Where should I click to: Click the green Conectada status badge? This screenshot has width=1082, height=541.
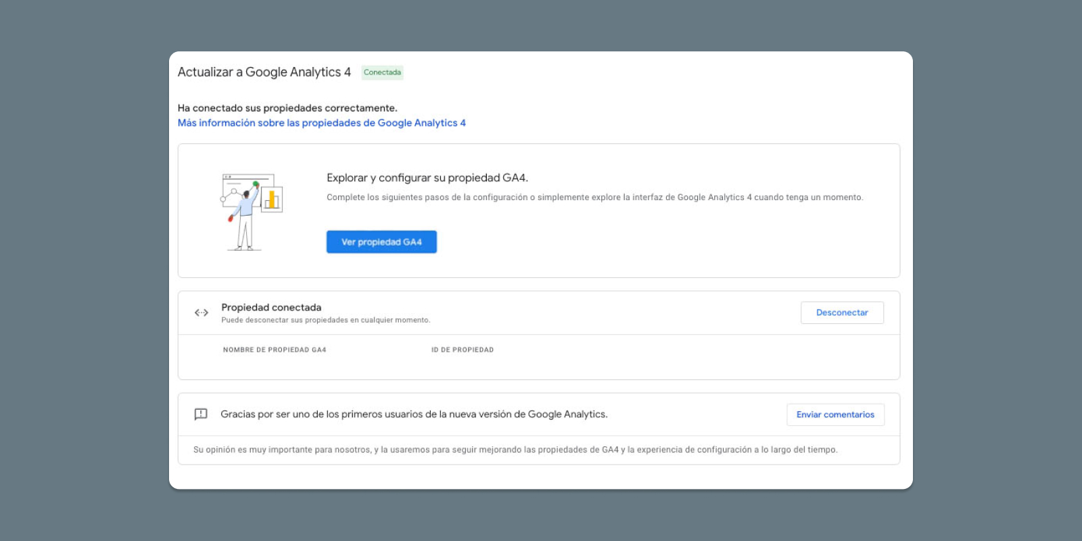tap(382, 72)
